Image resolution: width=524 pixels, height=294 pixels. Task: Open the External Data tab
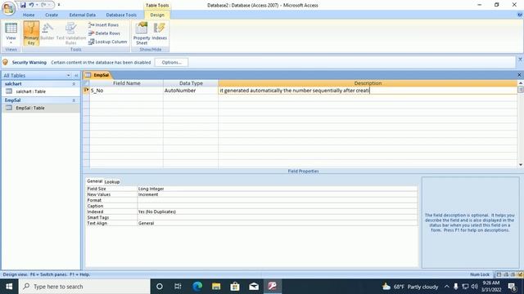(x=82, y=15)
